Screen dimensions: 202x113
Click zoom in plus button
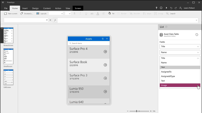(x=151, y=111)
